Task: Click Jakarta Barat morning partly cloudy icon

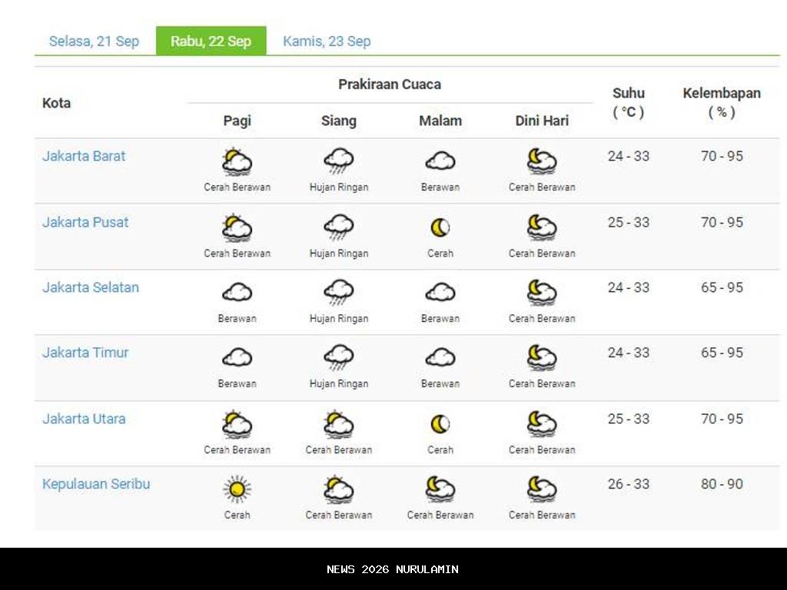Action: (x=237, y=161)
